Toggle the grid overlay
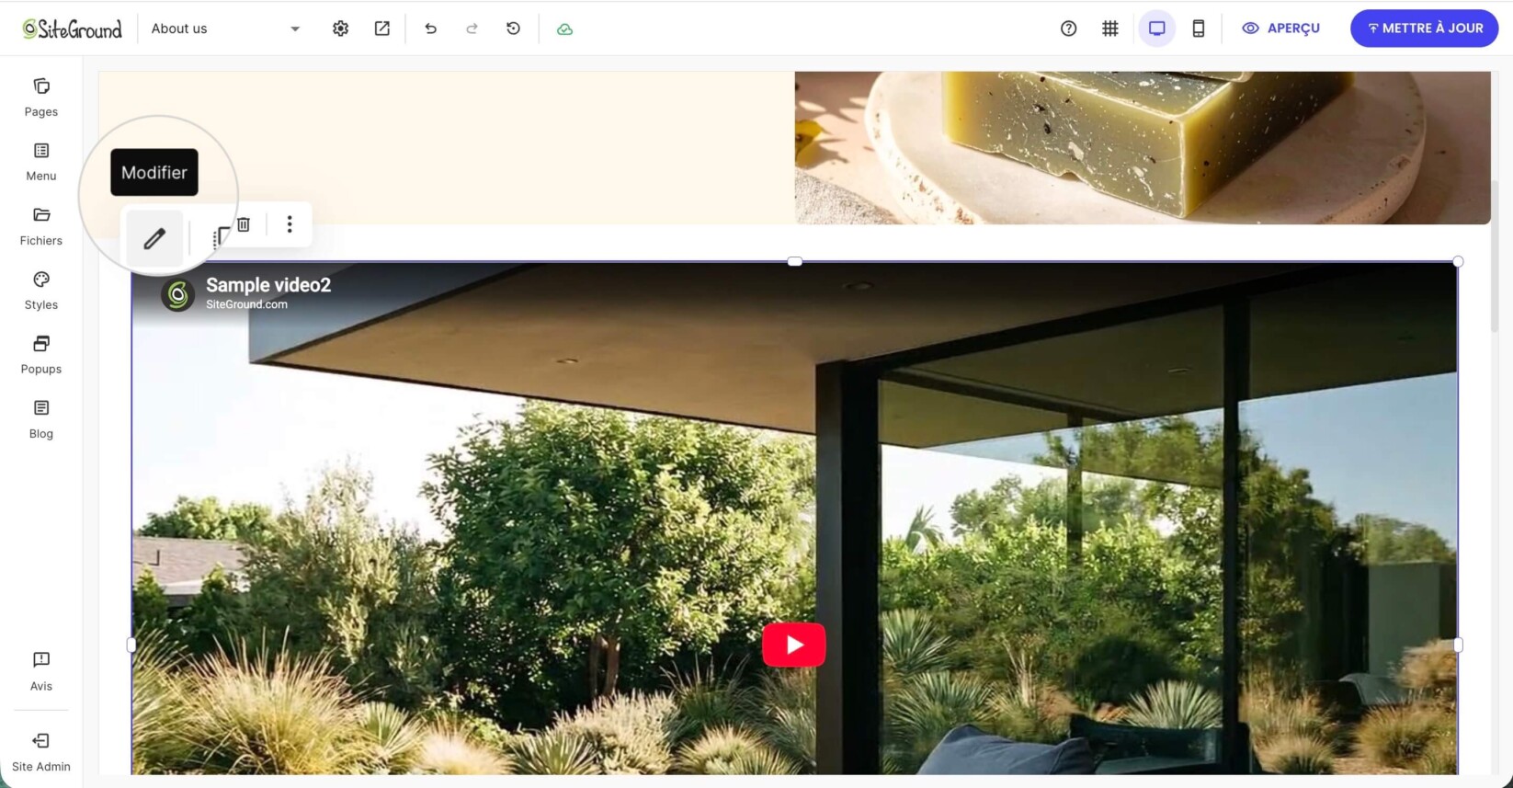Screen dimensions: 1513x788 1110,29
